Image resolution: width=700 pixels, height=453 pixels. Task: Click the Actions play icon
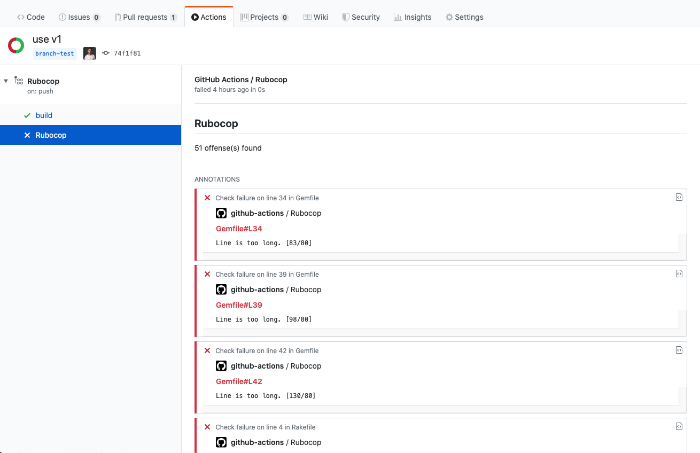point(195,17)
